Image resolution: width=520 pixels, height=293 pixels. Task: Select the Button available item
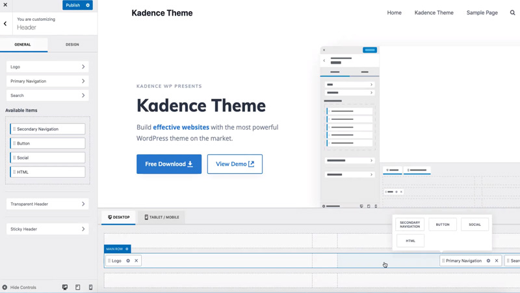pos(47,143)
